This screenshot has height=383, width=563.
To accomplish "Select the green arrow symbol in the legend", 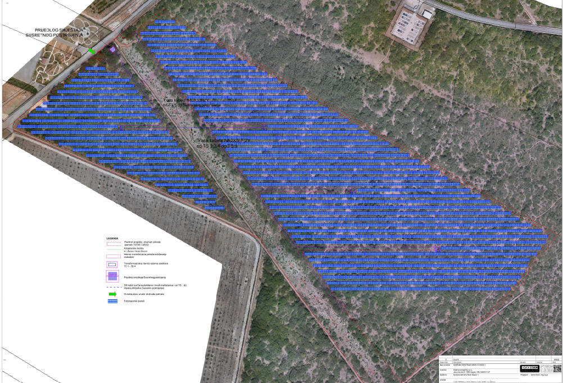I will (x=112, y=294).
